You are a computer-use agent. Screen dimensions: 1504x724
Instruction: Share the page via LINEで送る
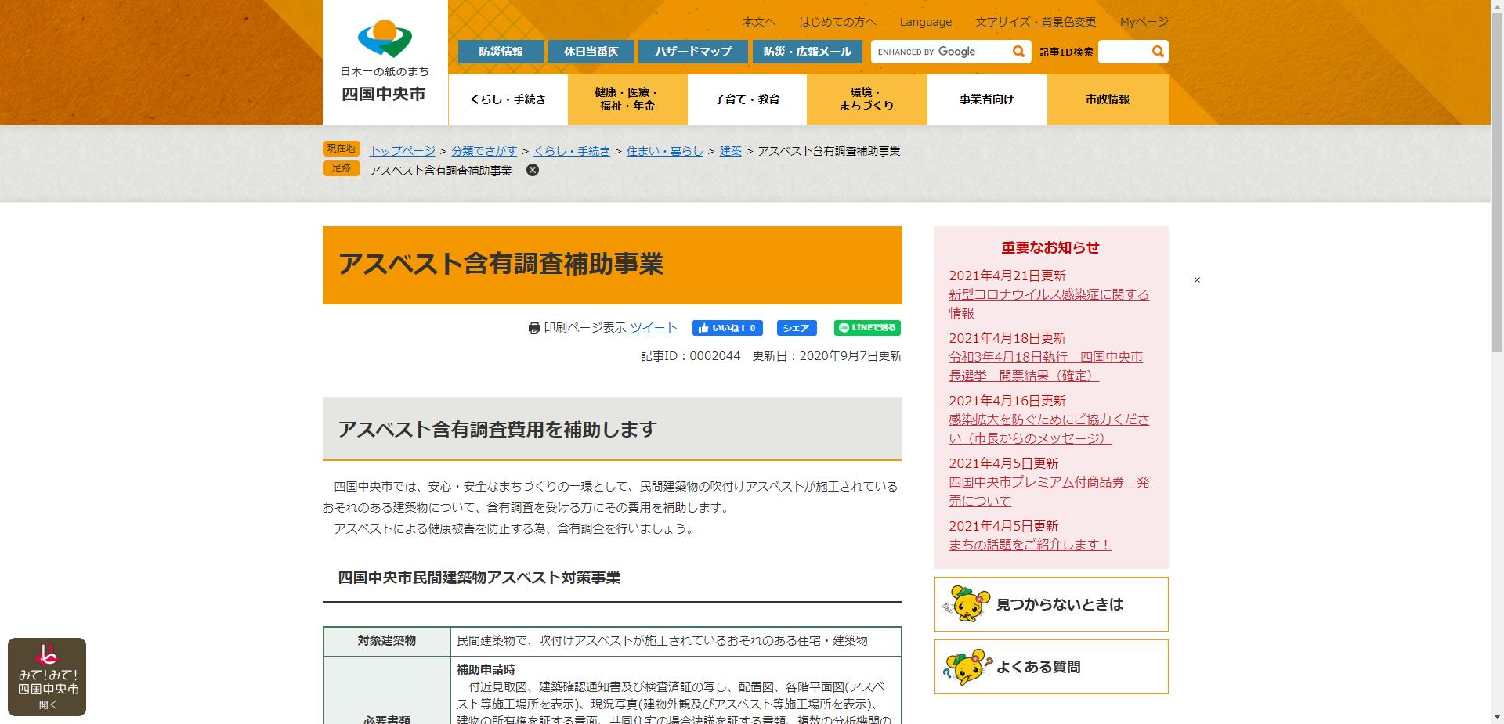866,328
